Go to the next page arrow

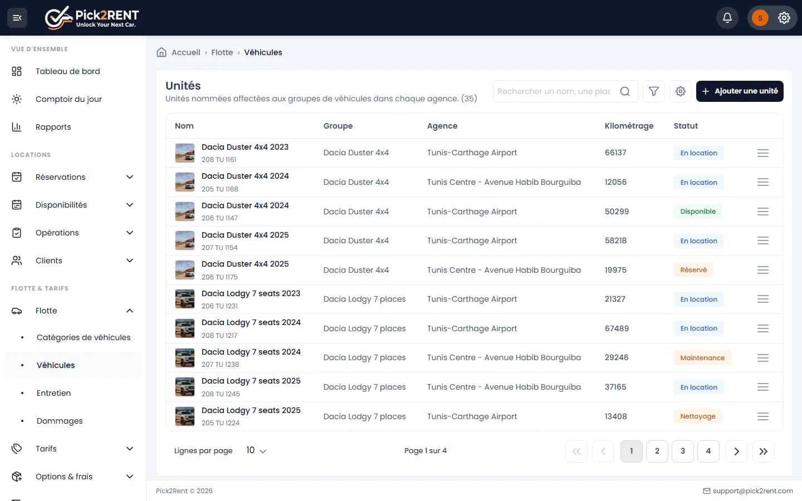click(736, 451)
